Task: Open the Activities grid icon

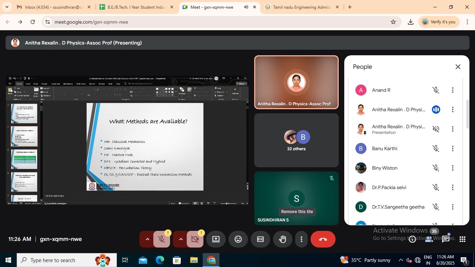Action: coord(462,239)
